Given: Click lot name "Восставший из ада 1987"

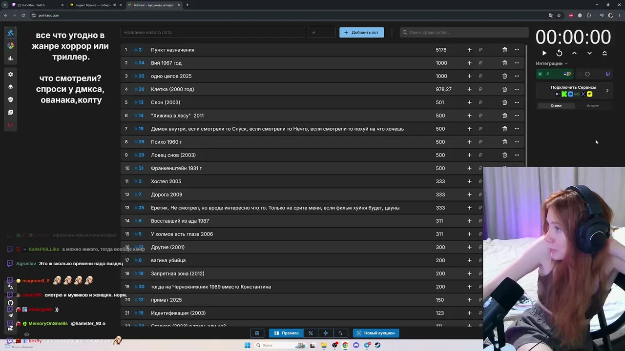Looking at the screenshot, I should coord(180,221).
